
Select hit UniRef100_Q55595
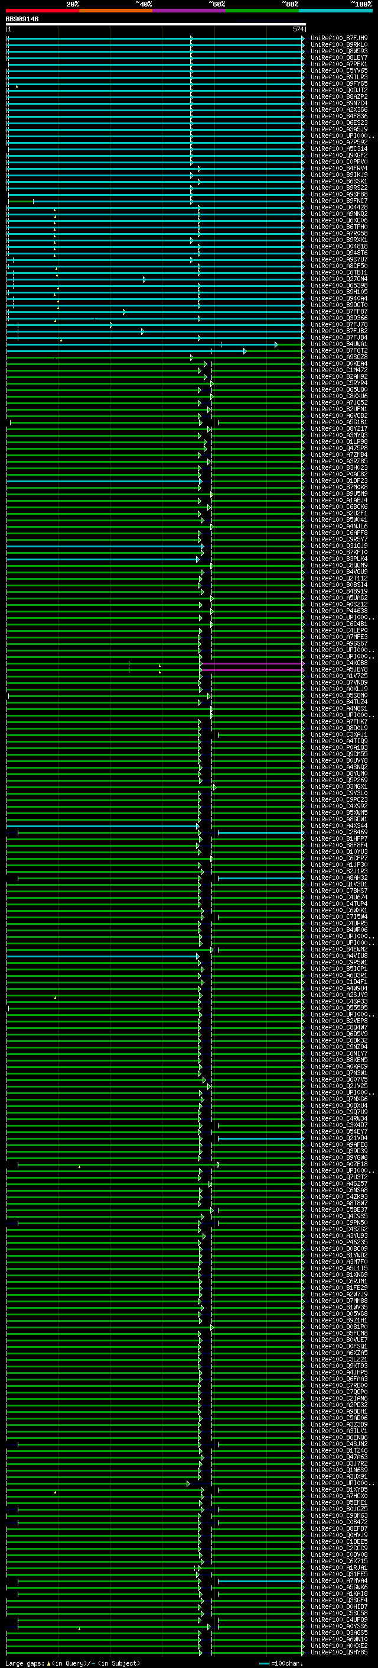pyautogui.click(x=339, y=1008)
